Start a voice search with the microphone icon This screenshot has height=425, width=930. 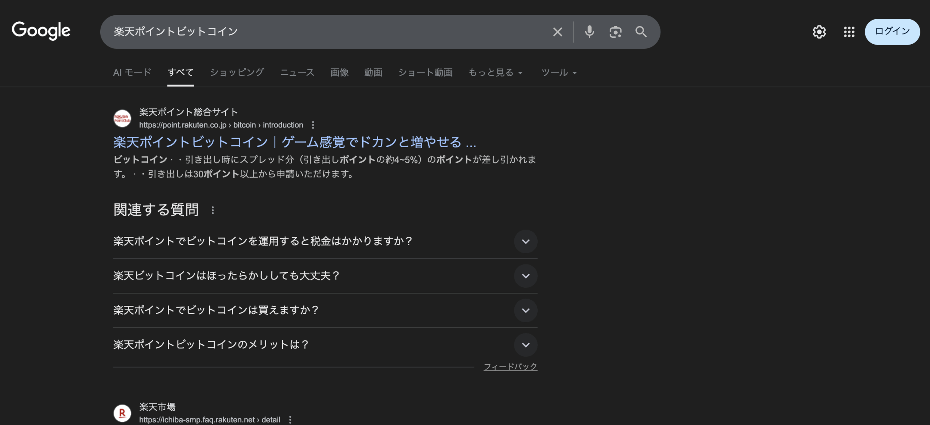[x=589, y=32]
